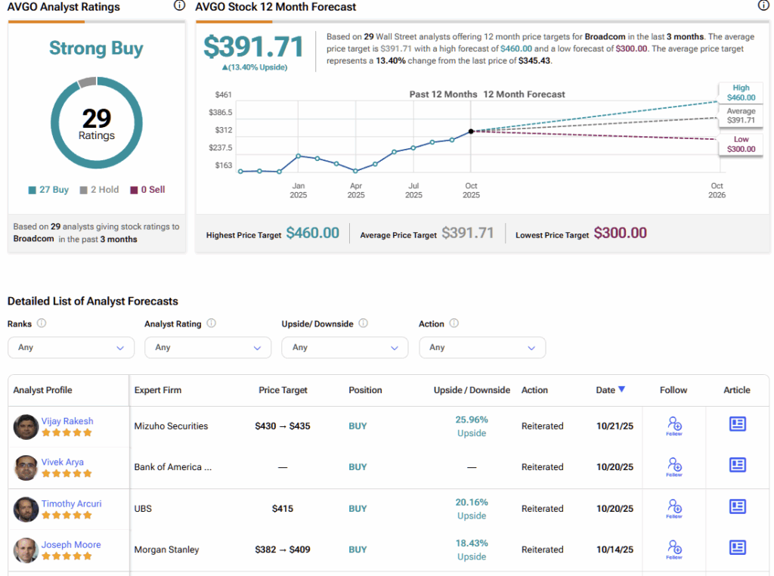The height and width of the screenshot is (576, 774).
Task: Follow analyst Vijay Rakesh
Action: coord(674,426)
